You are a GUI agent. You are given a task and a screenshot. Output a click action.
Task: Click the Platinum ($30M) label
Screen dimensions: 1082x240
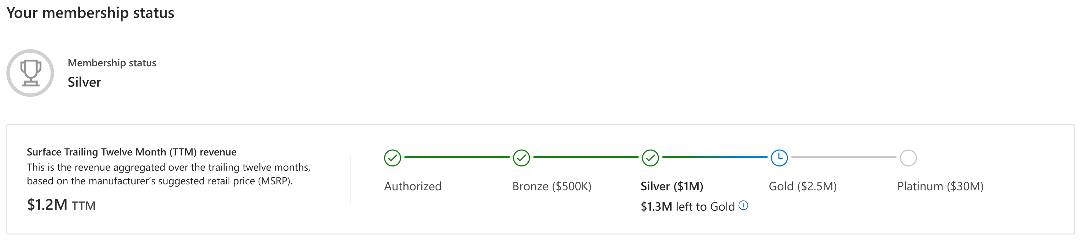(940, 186)
